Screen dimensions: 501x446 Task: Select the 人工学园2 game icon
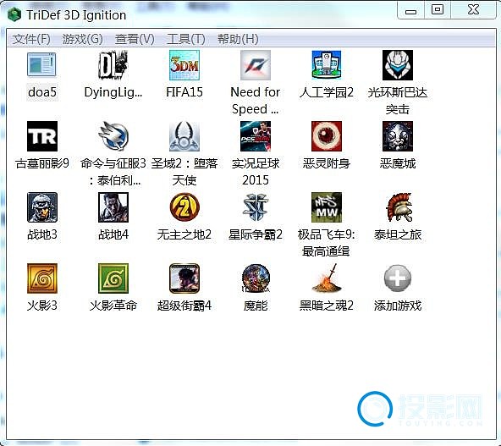point(326,65)
